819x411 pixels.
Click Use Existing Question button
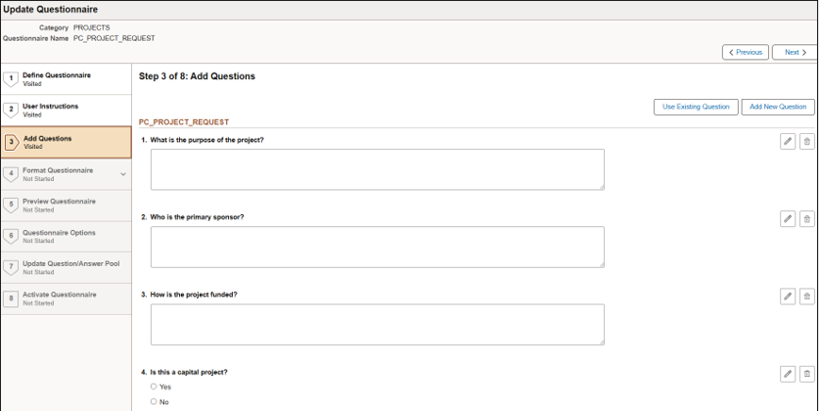pyautogui.click(x=696, y=107)
